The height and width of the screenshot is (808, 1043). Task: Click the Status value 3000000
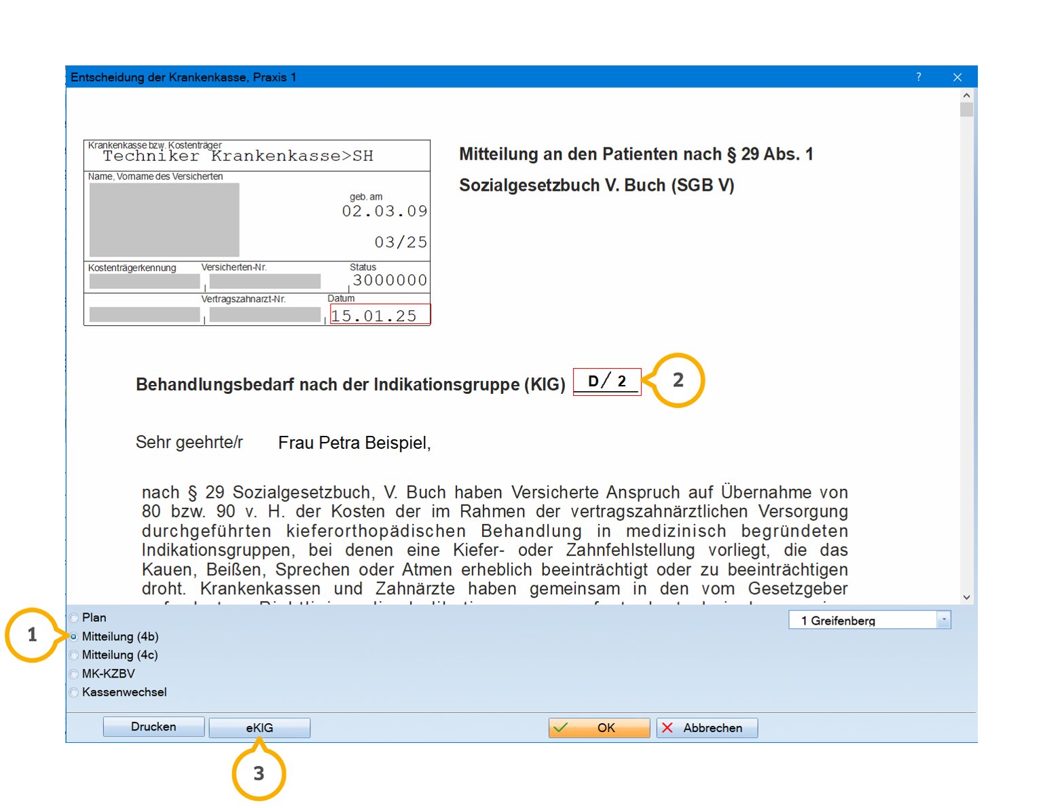(390, 280)
